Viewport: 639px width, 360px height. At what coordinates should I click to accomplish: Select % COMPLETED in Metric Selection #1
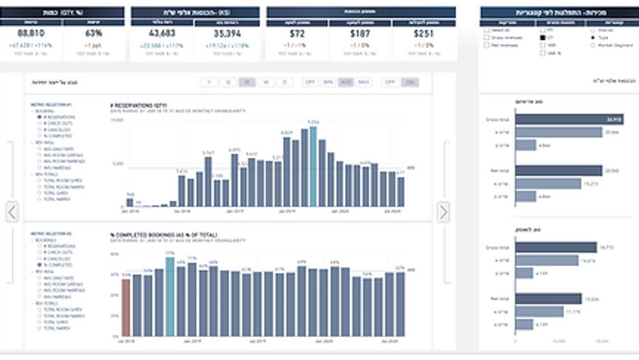click(40, 136)
